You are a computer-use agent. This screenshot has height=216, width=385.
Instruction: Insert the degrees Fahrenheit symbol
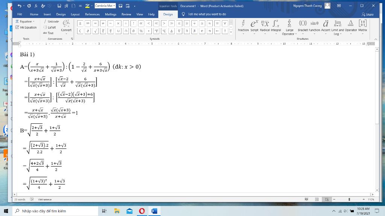[156, 31]
